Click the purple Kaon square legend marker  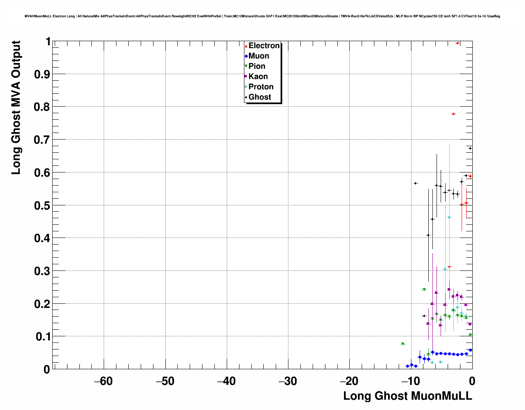point(246,77)
